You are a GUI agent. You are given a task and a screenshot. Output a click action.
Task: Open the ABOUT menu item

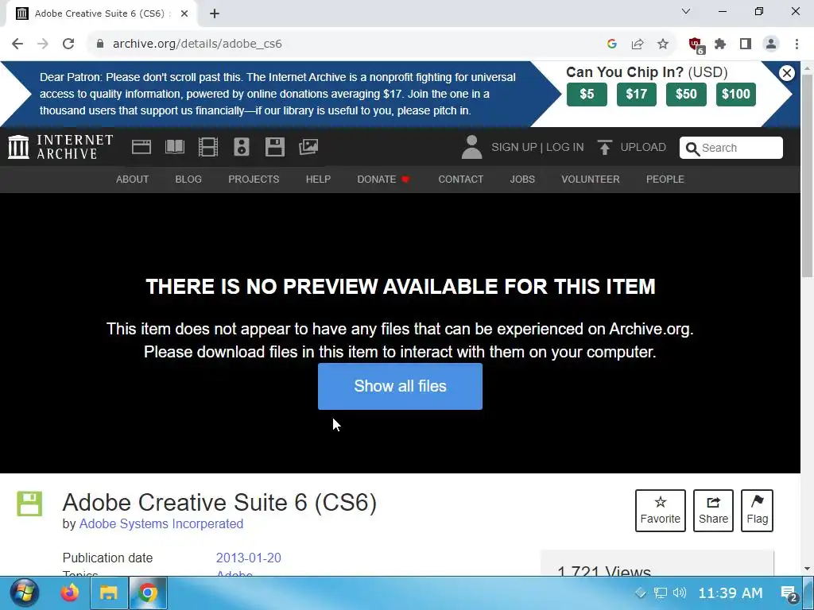133,179
